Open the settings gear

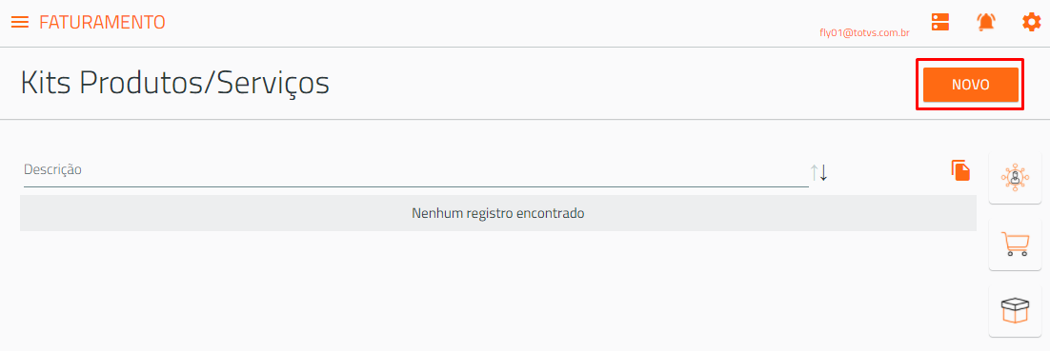[1031, 22]
